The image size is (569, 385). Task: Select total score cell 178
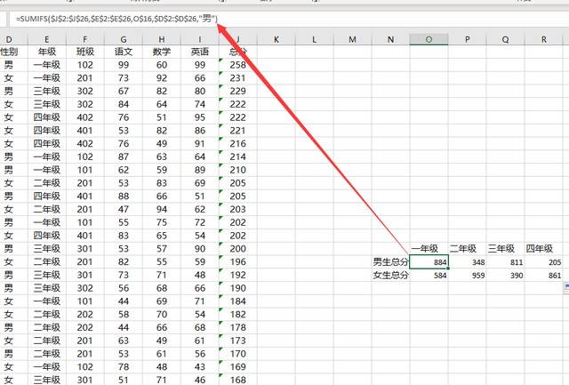point(237,327)
